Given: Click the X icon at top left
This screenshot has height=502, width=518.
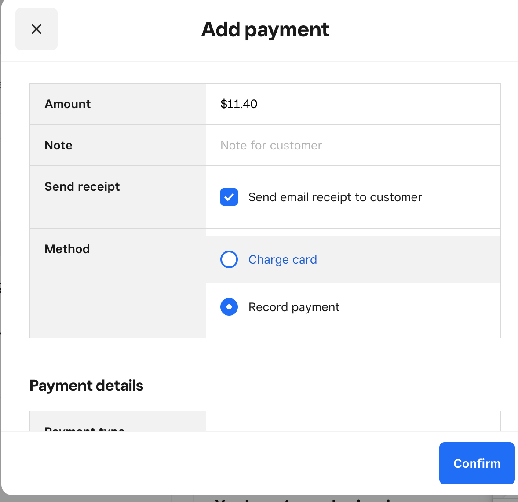Looking at the screenshot, I should pos(36,29).
